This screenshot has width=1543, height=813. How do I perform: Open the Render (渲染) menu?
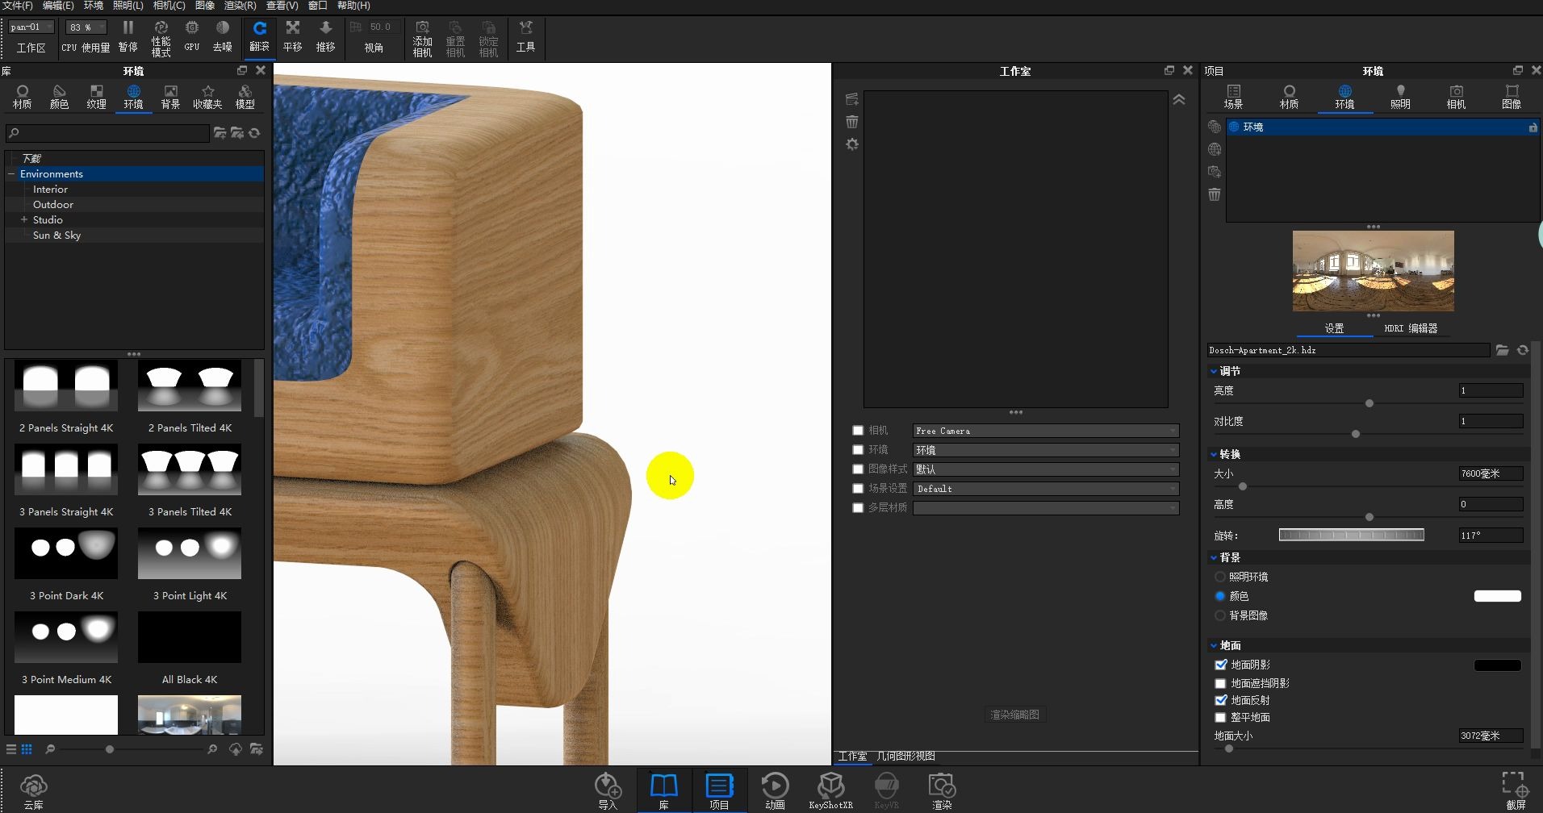(x=240, y=6)
